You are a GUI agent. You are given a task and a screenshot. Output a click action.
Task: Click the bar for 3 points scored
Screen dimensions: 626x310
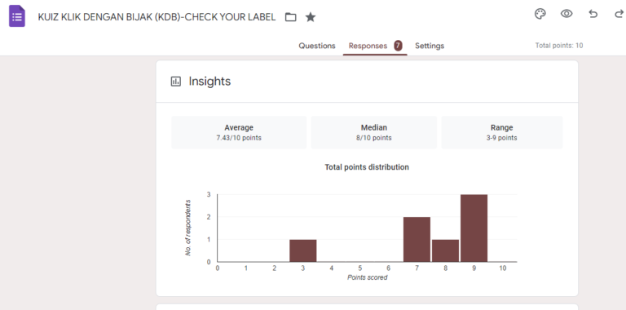click(303, 251)
